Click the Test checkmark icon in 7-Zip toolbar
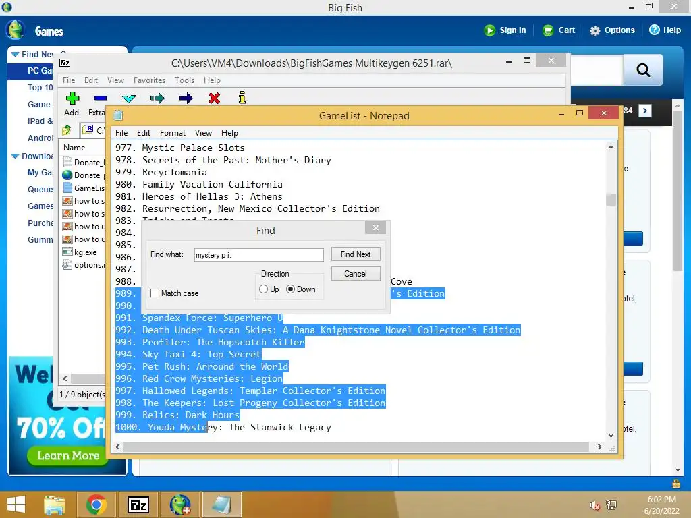The image size is (691, 518). point(129,98)
